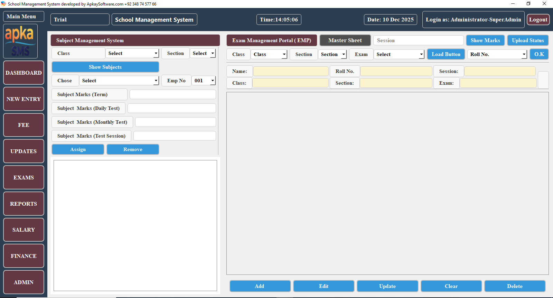The width and height of the screenshot is (553, 298).
Task: Click the Main Menu button
Action: coord(24,16)
